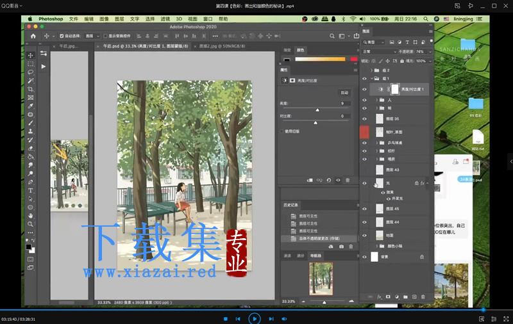
Task: Hide the 组 1 group layer
Action: [364, 79]
